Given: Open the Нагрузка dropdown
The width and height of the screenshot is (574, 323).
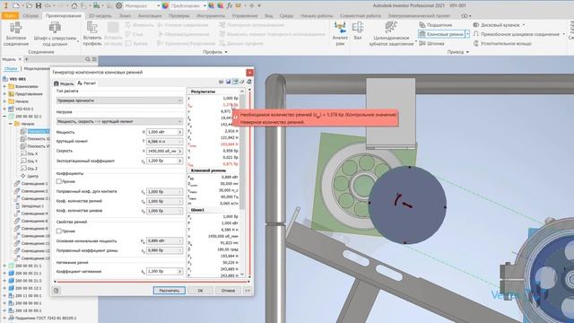Looking at the screenshot, I should click(x=119, y=121).
